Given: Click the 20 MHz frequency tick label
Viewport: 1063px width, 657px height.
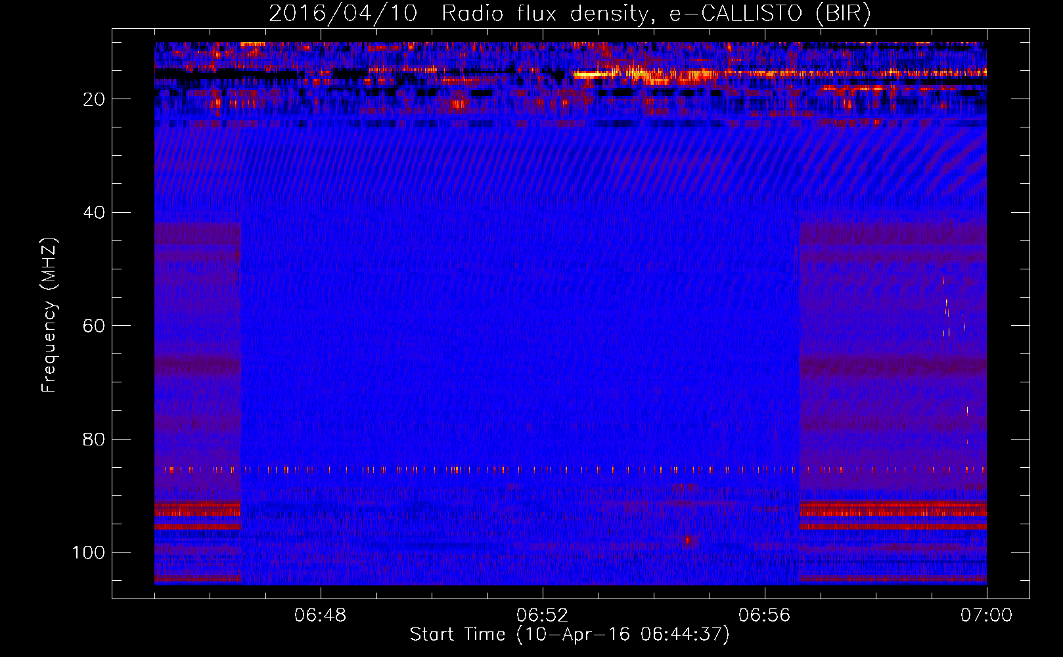Looking at the screenshot, I should pos(94,99).
